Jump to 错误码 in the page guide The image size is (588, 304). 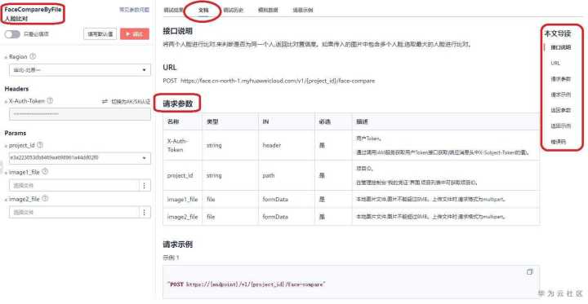click(x=558, y=142)
